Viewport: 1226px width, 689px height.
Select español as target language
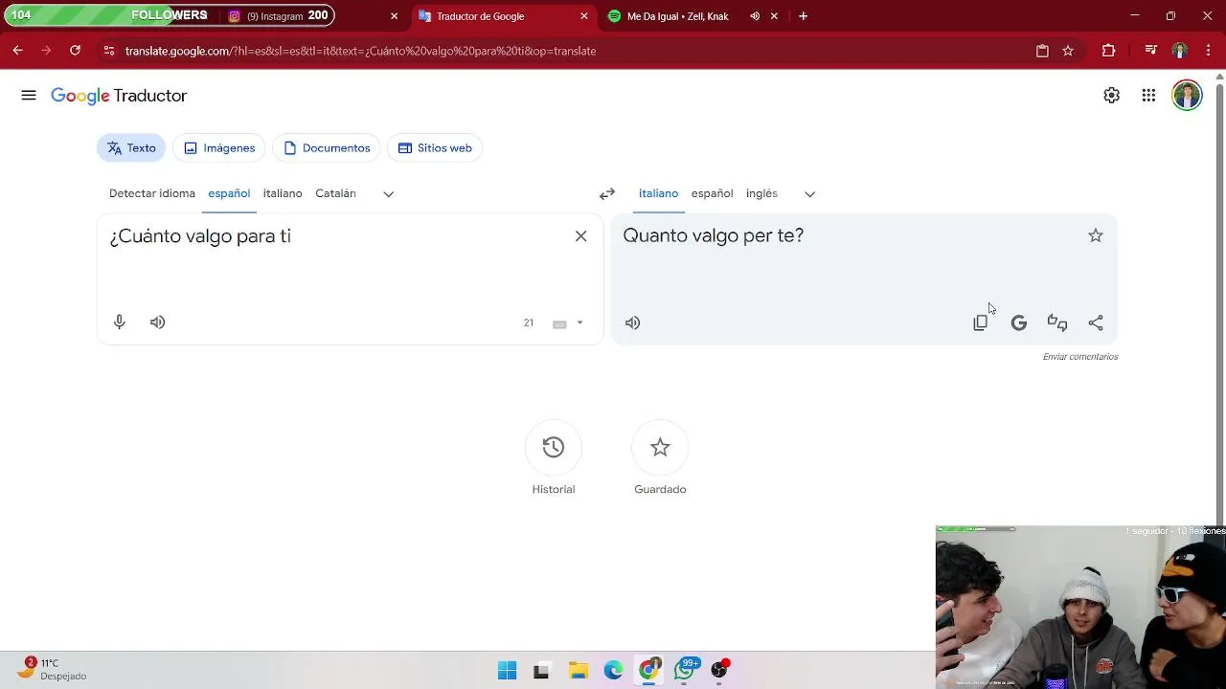[x=712, y=193]
